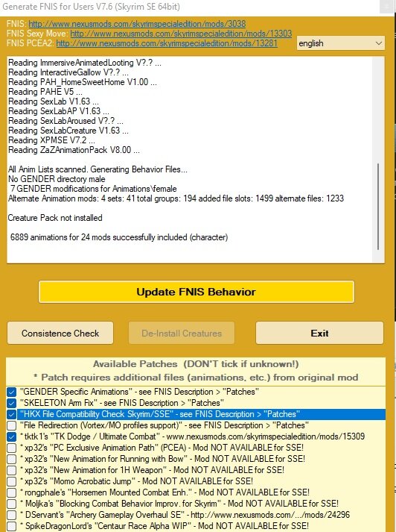Run the Consistence Check button
This screenshot has height=532, width=396.
pos(60,334)
